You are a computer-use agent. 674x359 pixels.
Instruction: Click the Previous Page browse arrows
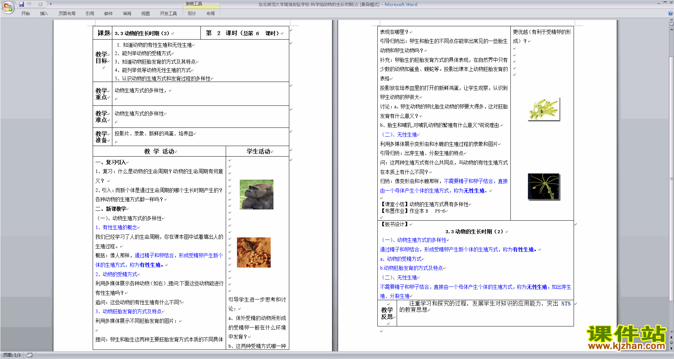coord(672,337)
